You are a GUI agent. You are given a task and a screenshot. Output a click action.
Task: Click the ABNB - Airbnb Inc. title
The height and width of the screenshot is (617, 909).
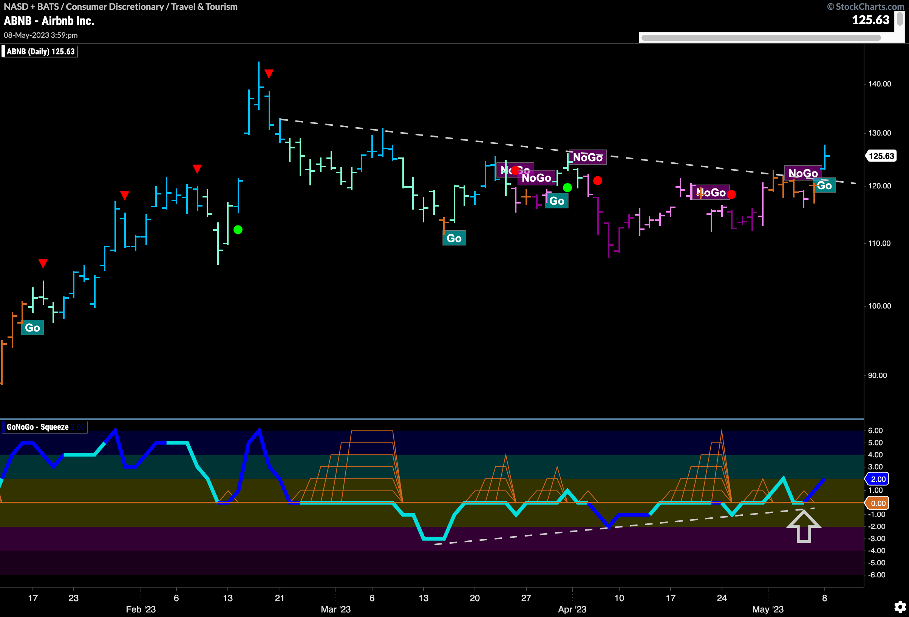pyautogui.click(x=49, y=21)
